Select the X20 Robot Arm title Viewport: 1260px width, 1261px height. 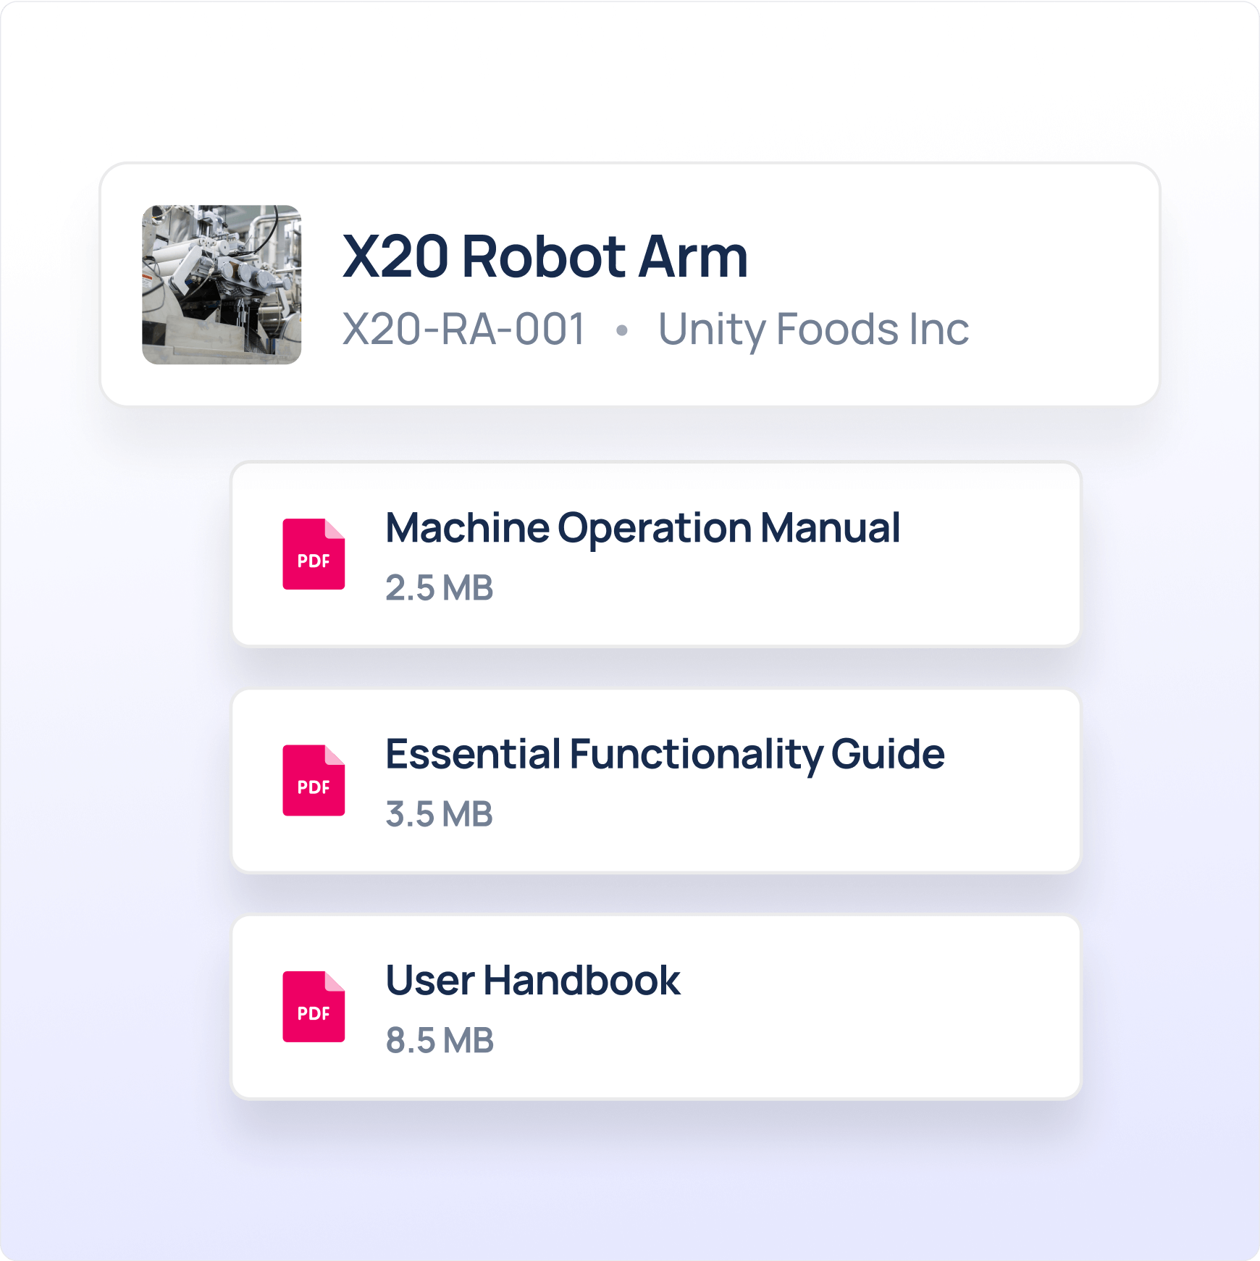coord(545,256)
